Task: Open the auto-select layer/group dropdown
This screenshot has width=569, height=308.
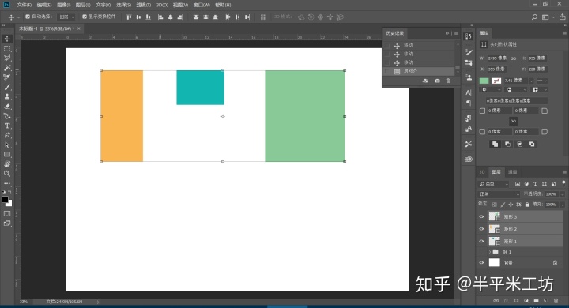Action: [x=66, y=17]
